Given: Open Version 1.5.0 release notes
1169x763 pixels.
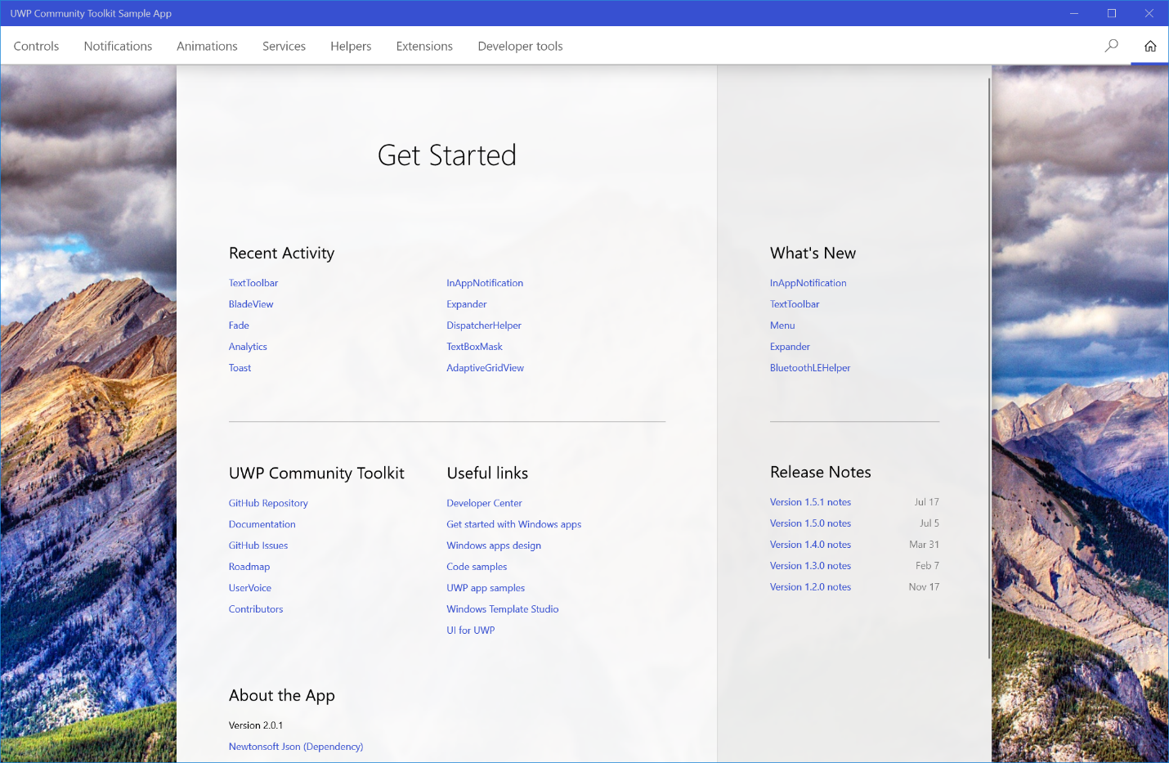Looking at the screenshot, I should [810, 523].
